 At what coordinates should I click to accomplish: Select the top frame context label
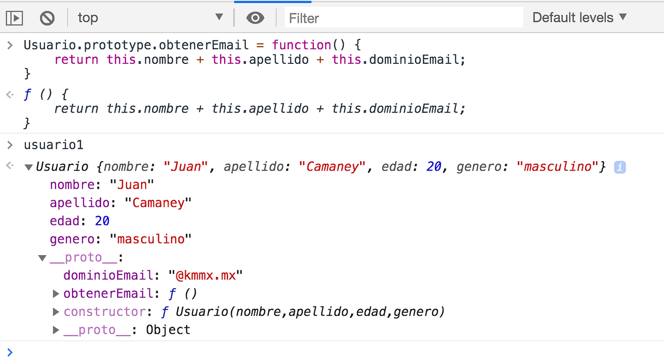pyautogui.click(x=88, y=17)
